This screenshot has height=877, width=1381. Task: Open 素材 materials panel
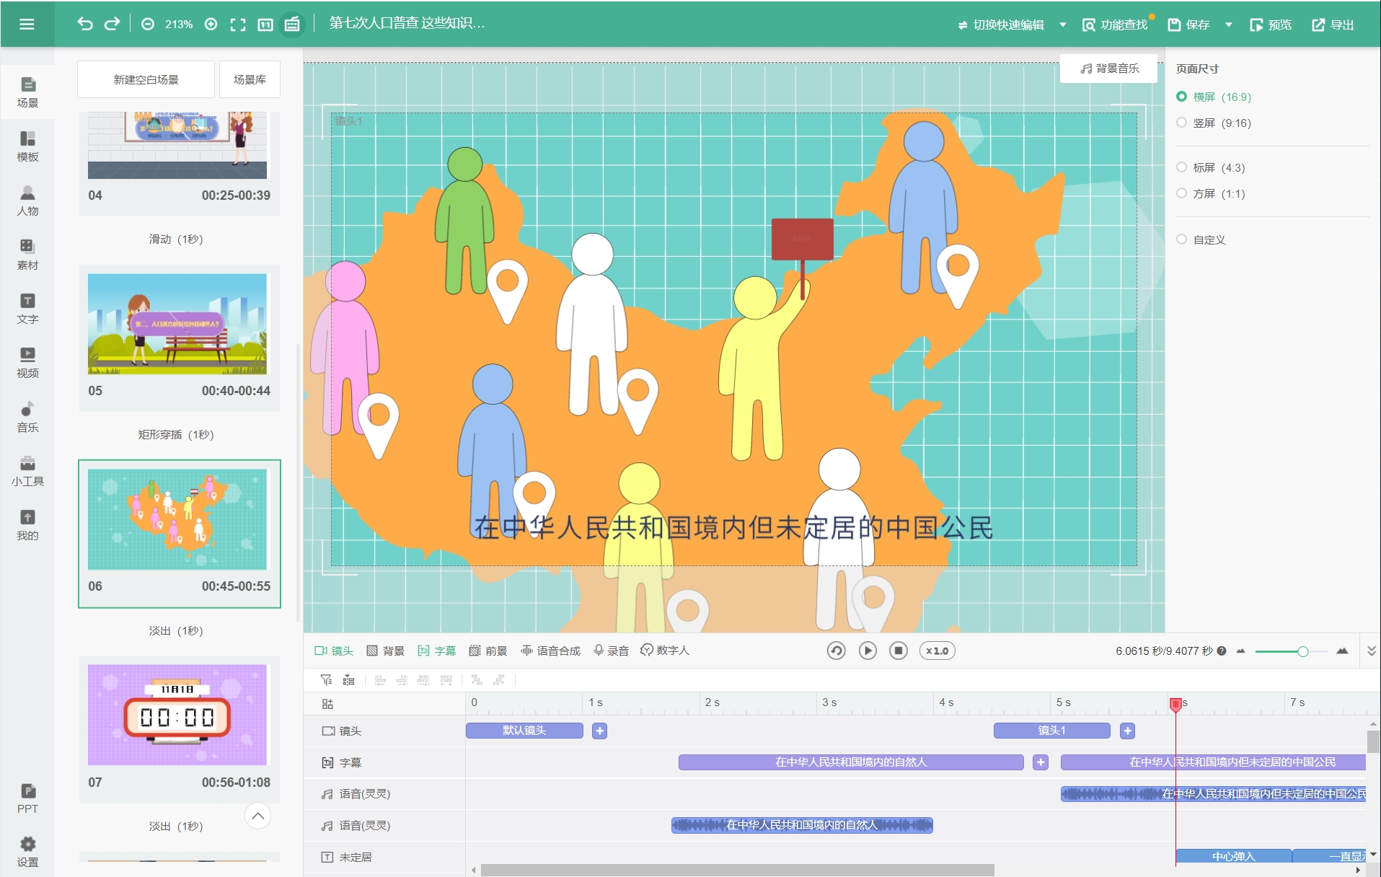pos(27,255)
